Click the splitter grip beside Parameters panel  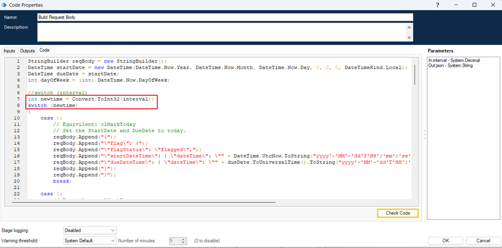pyautogui.click(x=424, y=134)
